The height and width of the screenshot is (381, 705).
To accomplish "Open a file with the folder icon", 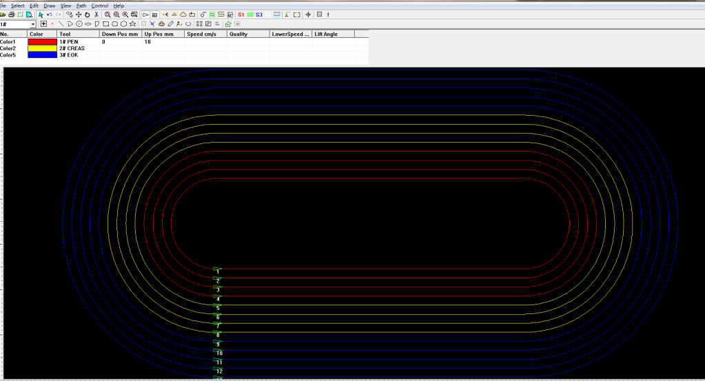I will 3,14.
